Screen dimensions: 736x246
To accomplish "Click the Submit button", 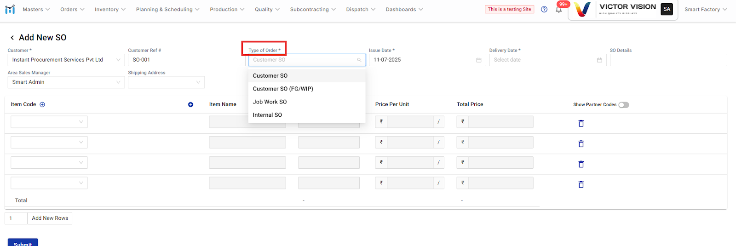I will 23,243.
